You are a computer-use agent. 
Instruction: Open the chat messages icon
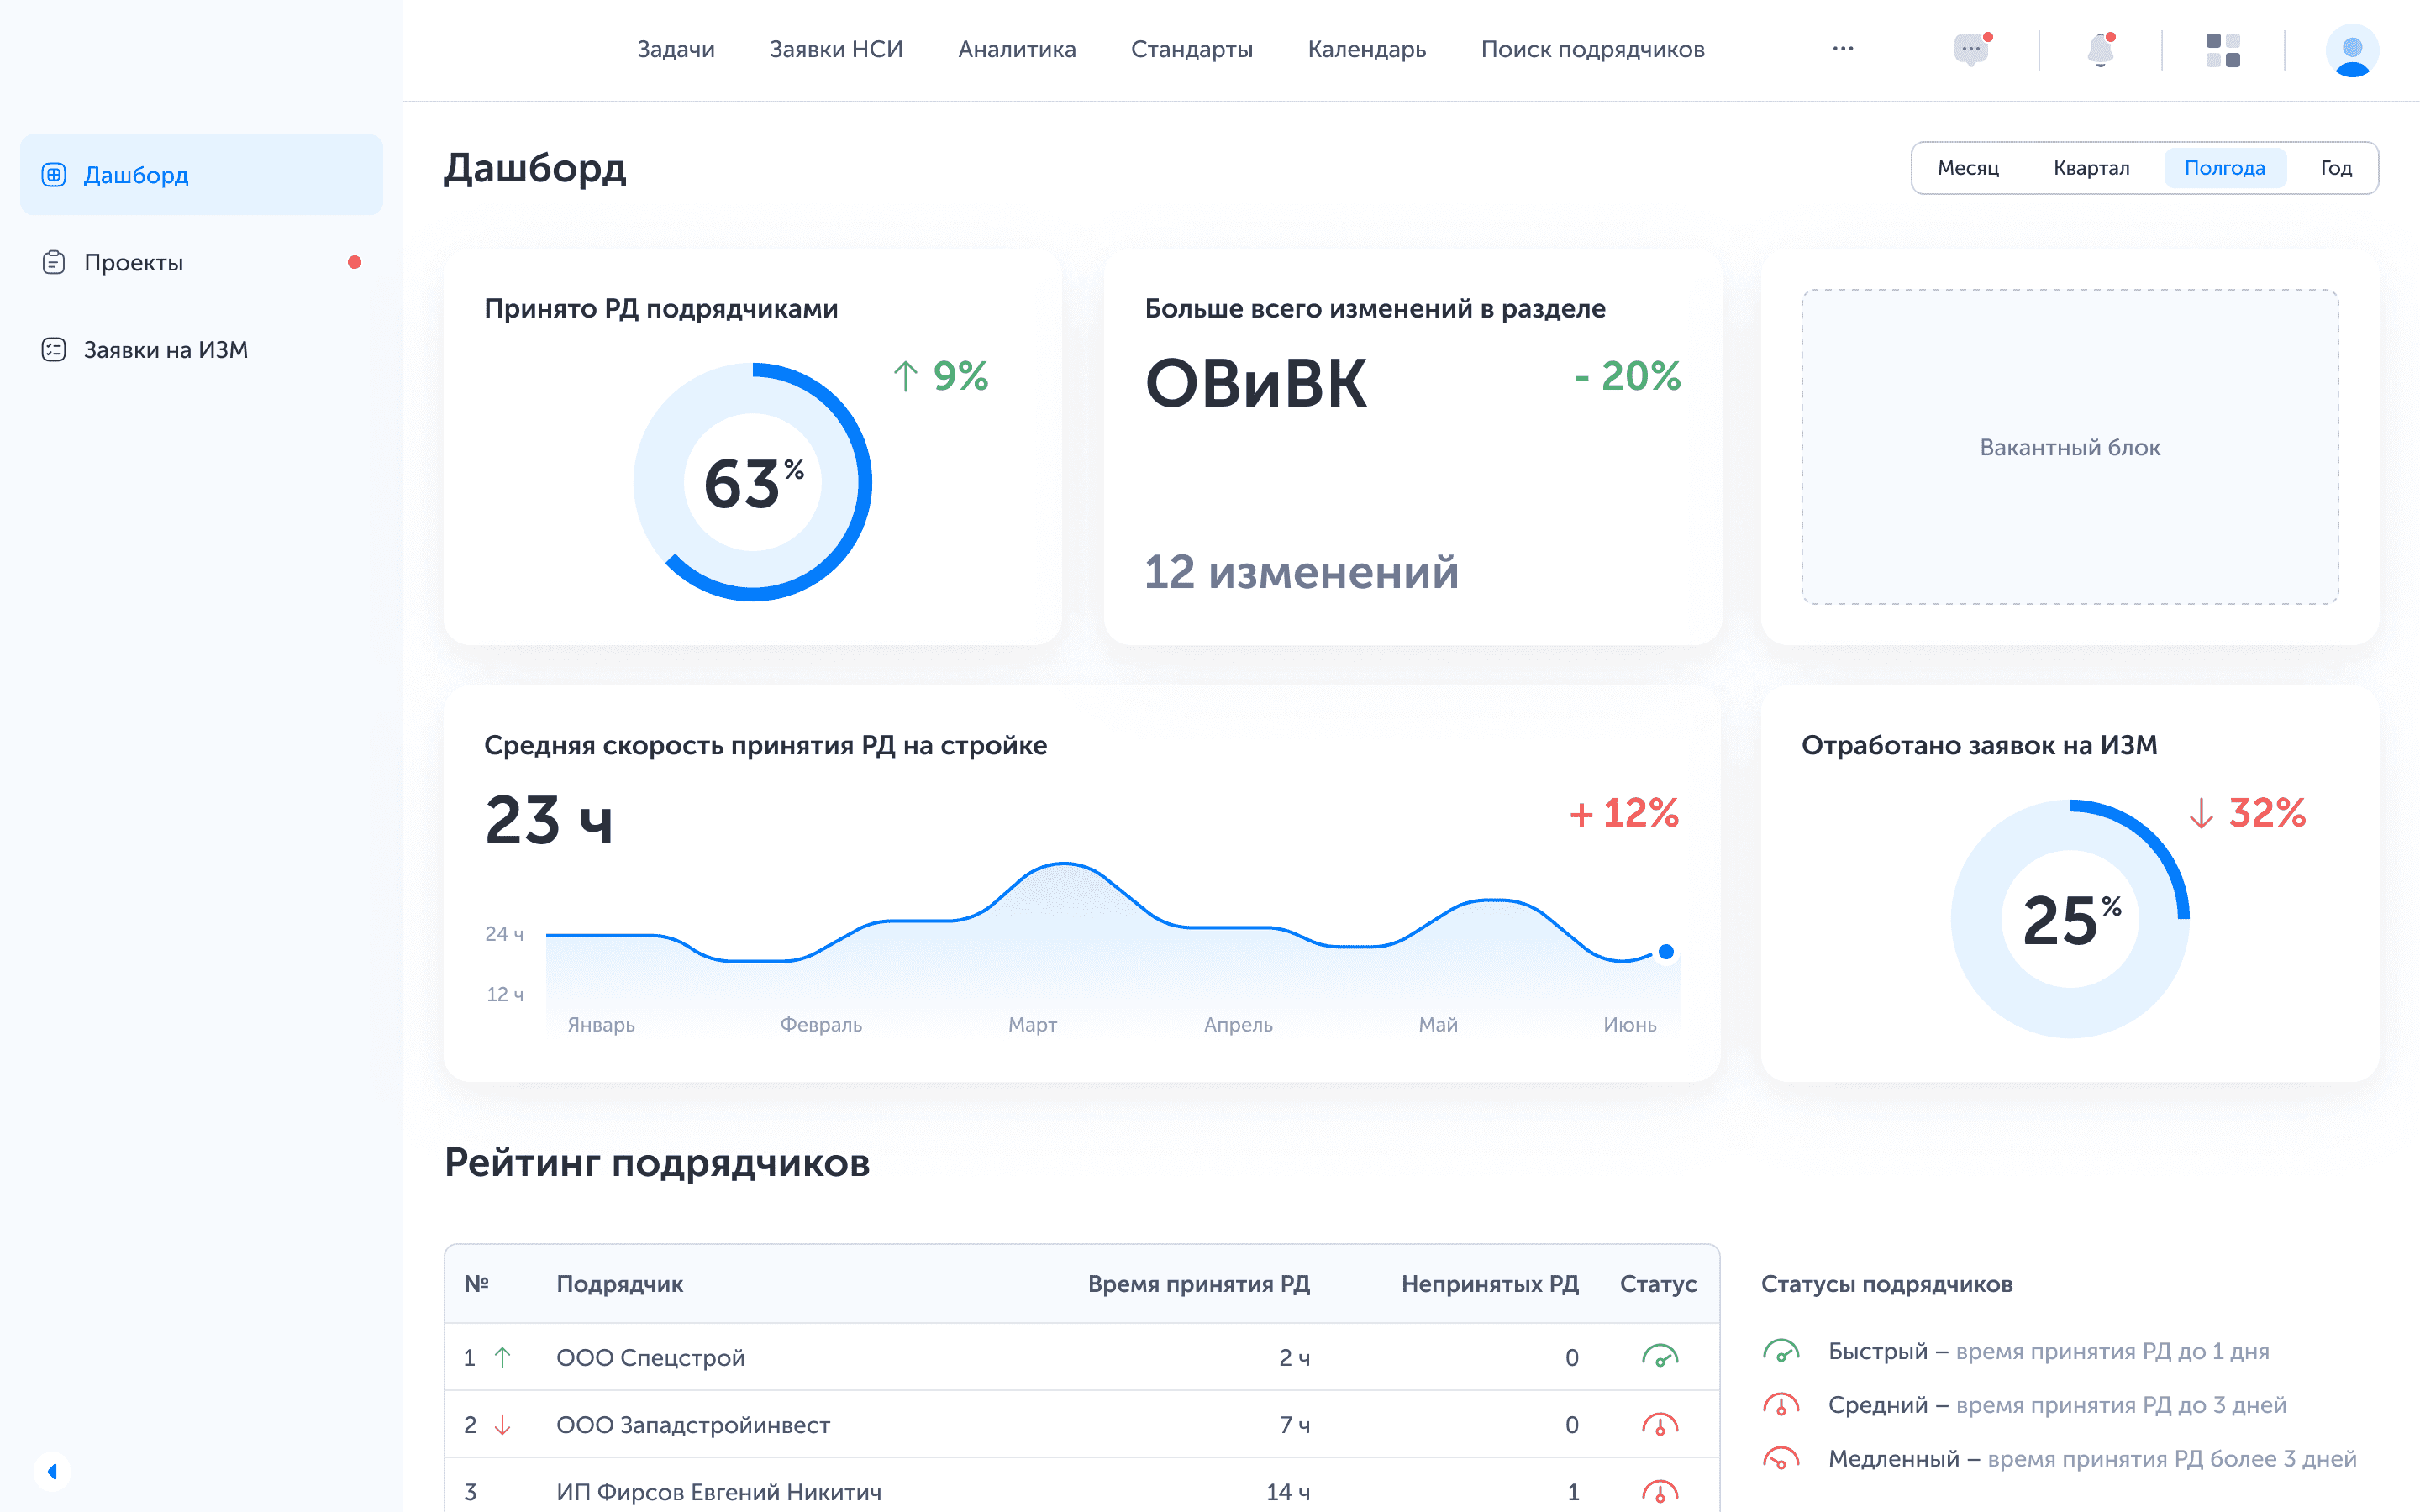pos(1970,50)
